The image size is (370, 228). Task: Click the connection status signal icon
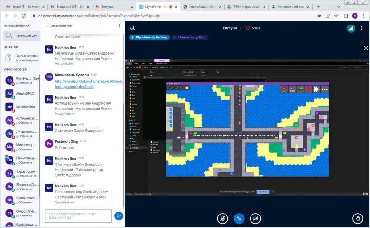pos(350,28)
